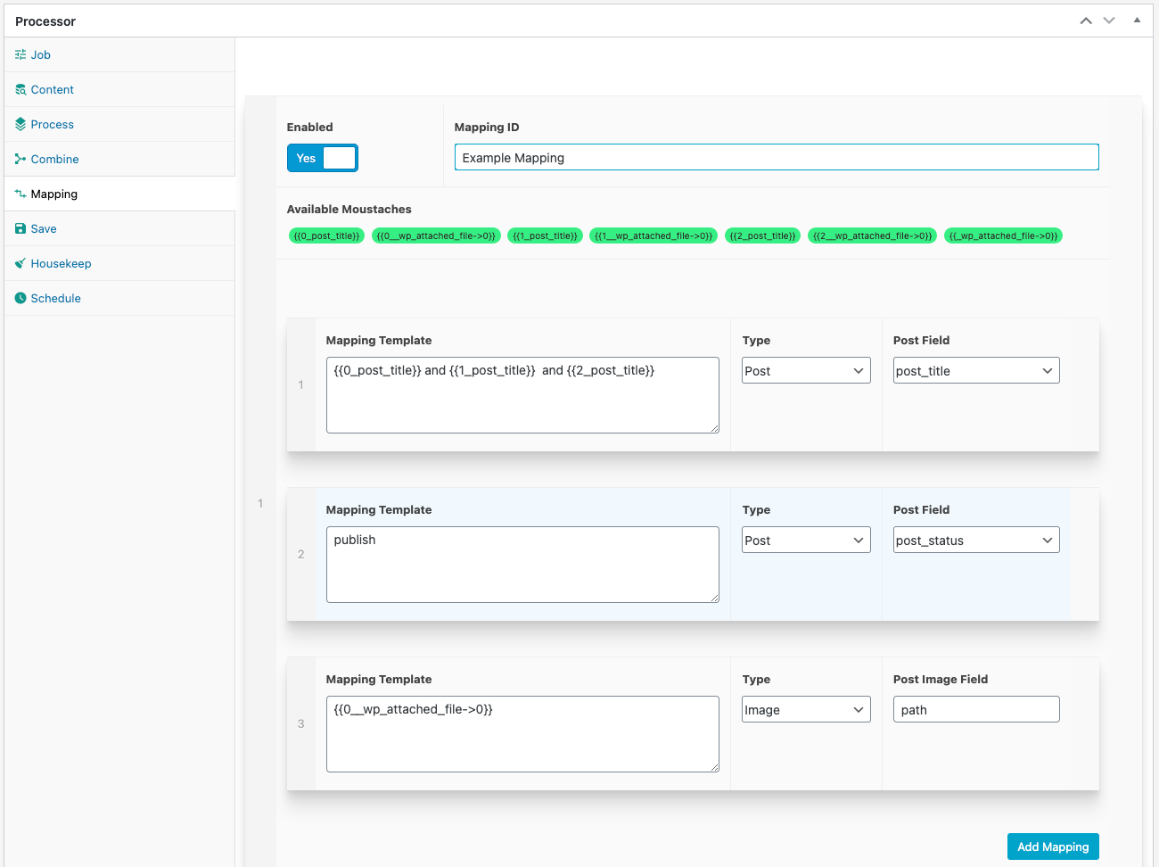Image resolution: width=1159 pixels, height=867 pixels.
Task: Click row handle number 2 of publish mapping
Action: pyautogui.click(x=301, y=554)
